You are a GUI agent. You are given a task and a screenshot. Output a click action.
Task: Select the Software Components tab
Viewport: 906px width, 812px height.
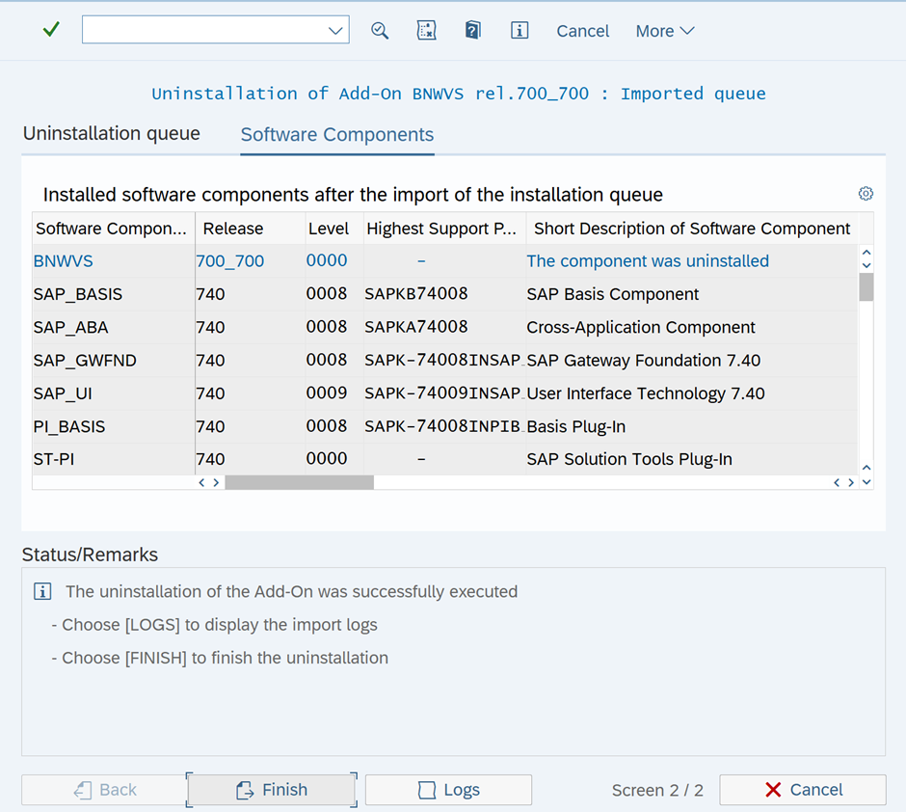point(337,135)
